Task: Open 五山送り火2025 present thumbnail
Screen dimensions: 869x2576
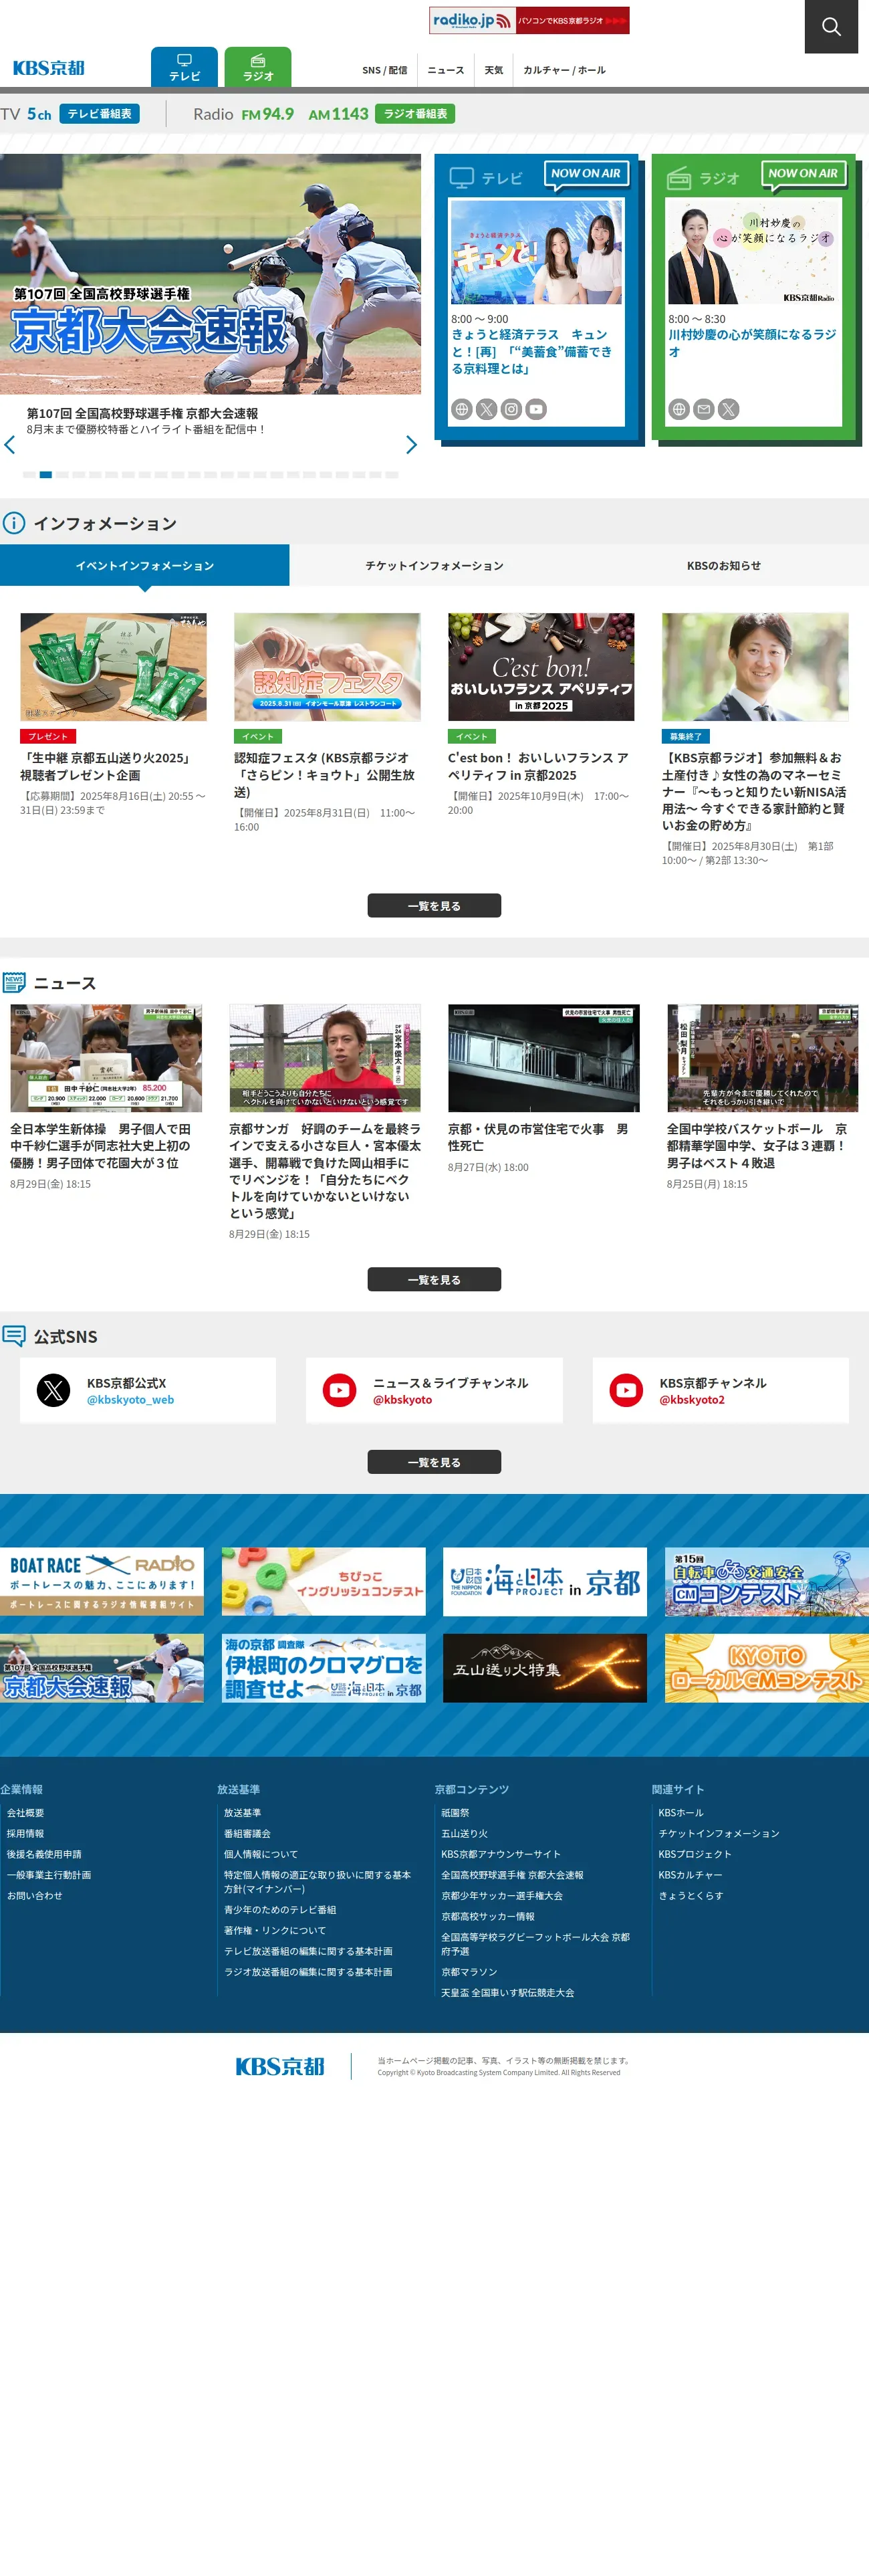Action: tap(113, 667)
